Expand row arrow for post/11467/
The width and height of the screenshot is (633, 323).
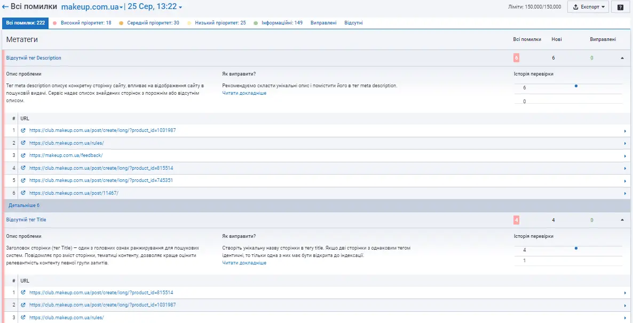coord(625,194)
